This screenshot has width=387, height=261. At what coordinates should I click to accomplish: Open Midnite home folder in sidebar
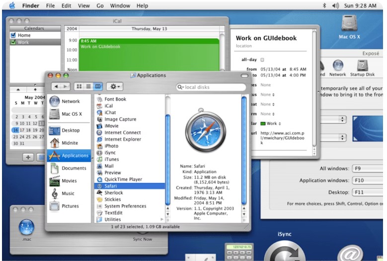pyautogui.click(x=69, y=143)
